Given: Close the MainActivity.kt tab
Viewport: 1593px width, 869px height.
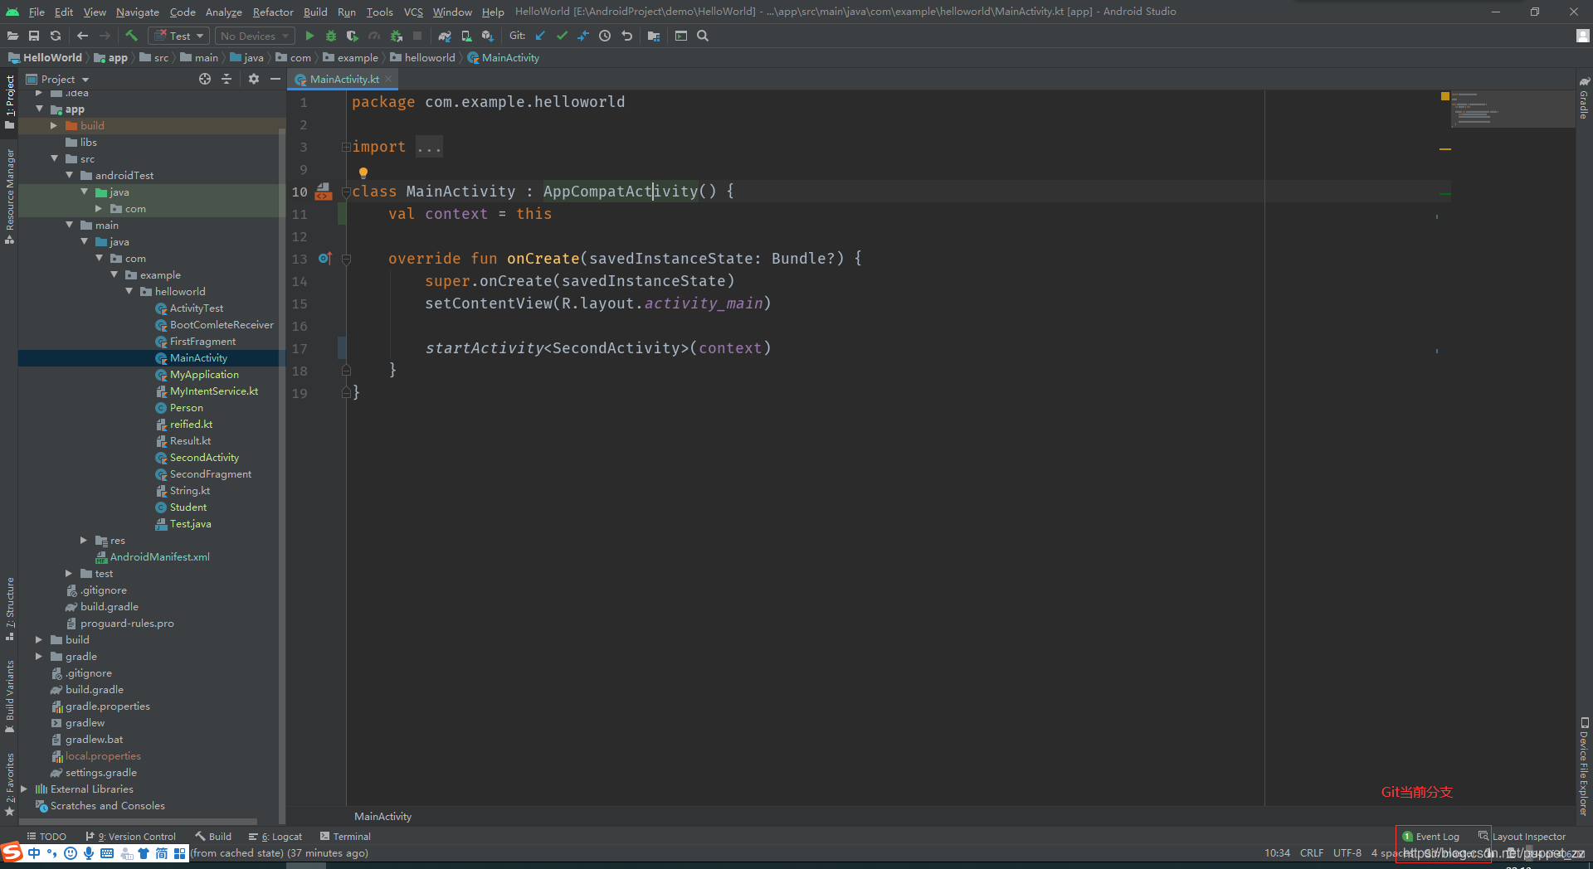Looking at the screenshot, I should [388, 79].
